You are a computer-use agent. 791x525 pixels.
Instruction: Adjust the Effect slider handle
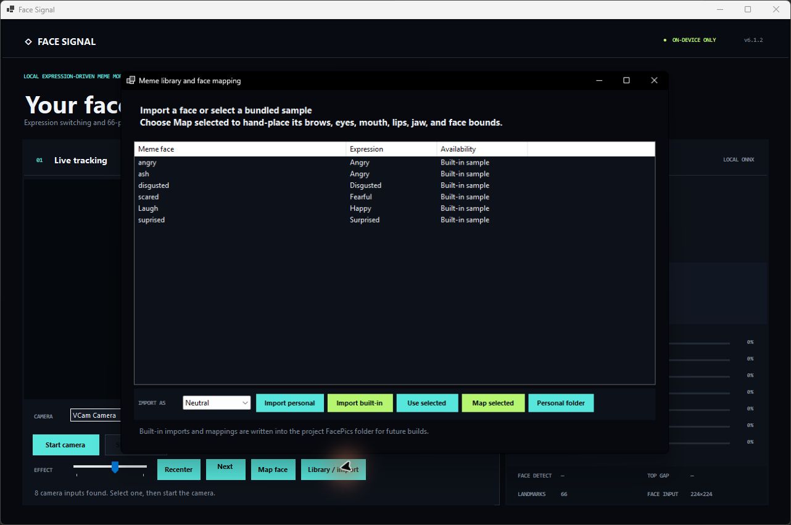click(115, 467)
